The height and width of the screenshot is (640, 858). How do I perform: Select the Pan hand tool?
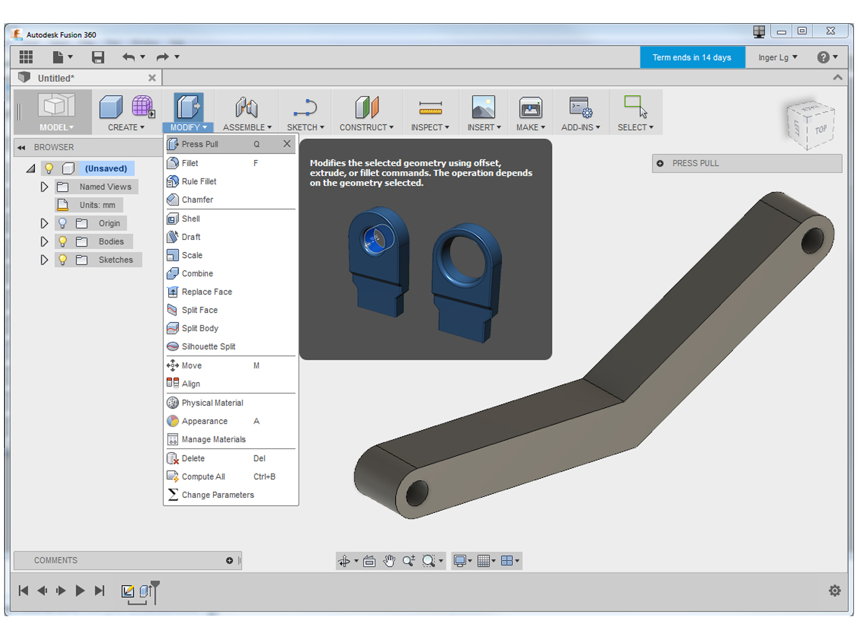(x=389, y=561)
